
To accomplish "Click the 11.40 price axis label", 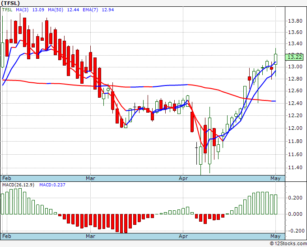I will point(295,167).
